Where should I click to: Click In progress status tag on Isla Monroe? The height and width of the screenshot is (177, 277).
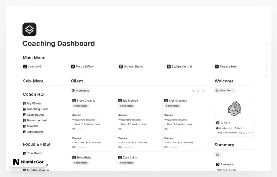click(x=128, y=106)
